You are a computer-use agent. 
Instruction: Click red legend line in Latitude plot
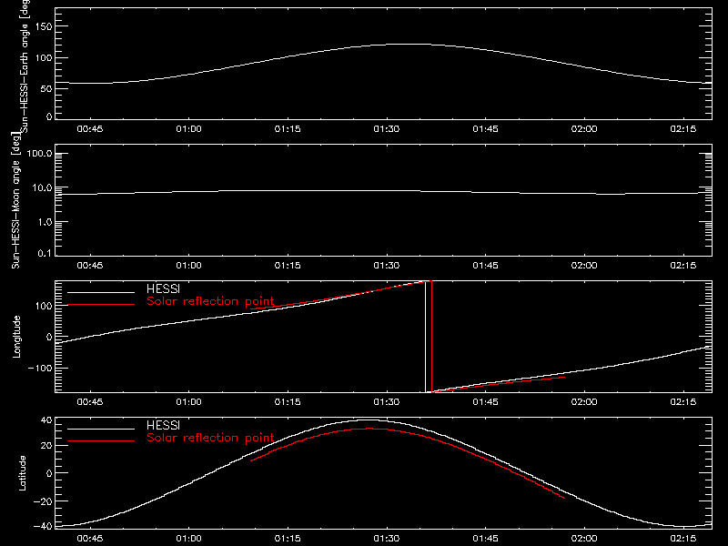coord(101,441)
